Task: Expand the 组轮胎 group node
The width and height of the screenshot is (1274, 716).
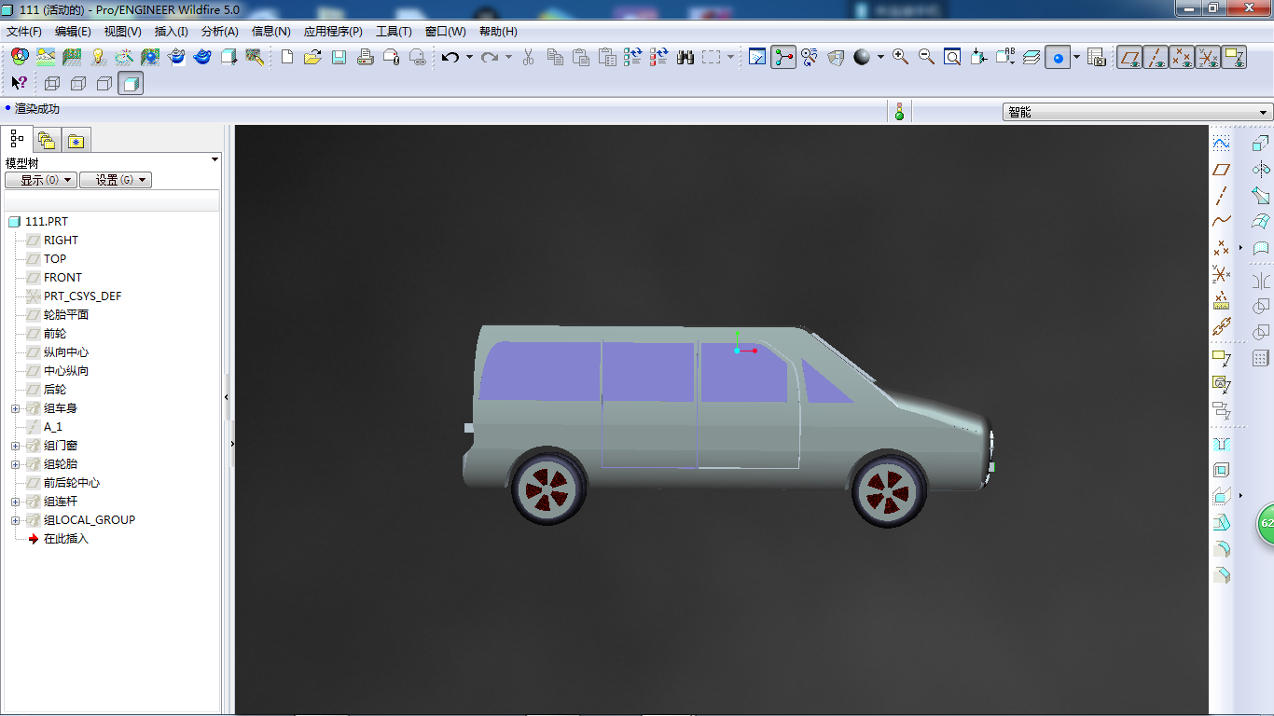Action: click(x=15, y=464)
